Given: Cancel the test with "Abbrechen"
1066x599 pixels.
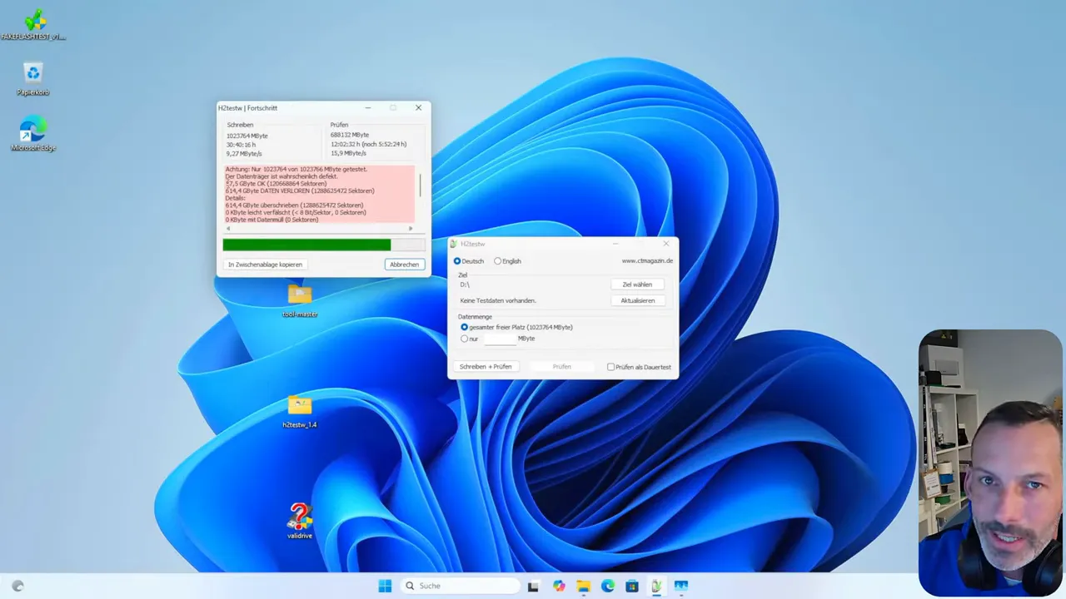Looking at the screenshot, I should [404, 264].
